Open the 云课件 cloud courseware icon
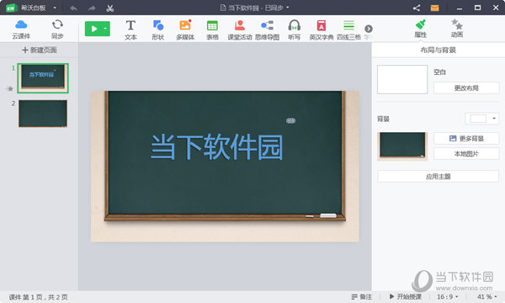Viewport: 505px width, 303px height. pyautogui.click(x=21, y=29)
